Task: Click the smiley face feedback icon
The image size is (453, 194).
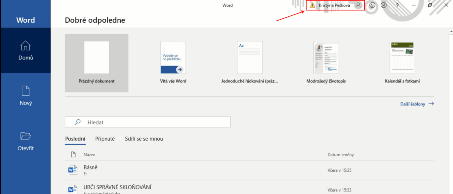Action: [x=372, y=5]
